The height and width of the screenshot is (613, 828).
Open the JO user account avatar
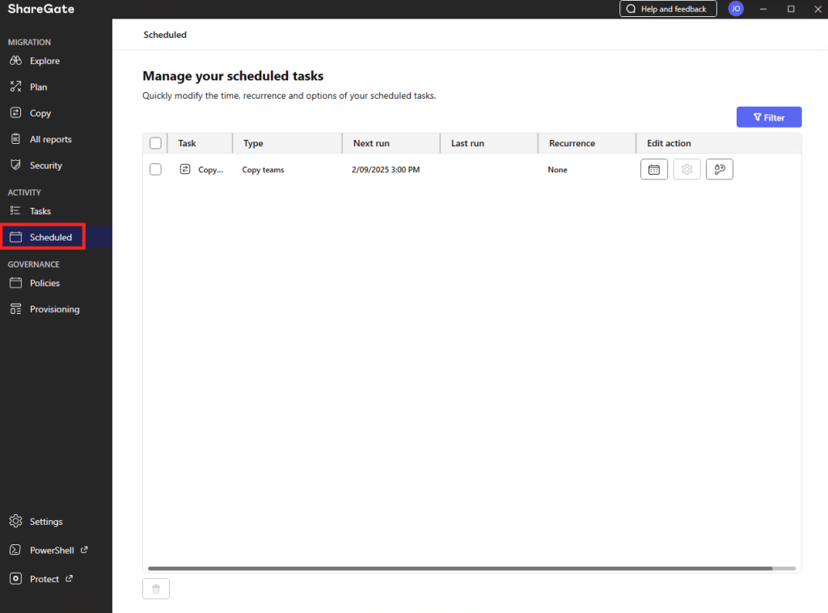coord(736,8)
